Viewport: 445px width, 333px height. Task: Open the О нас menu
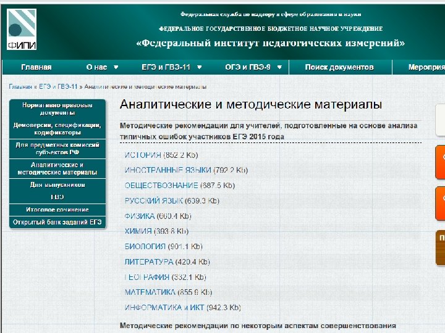pos(96,67)
